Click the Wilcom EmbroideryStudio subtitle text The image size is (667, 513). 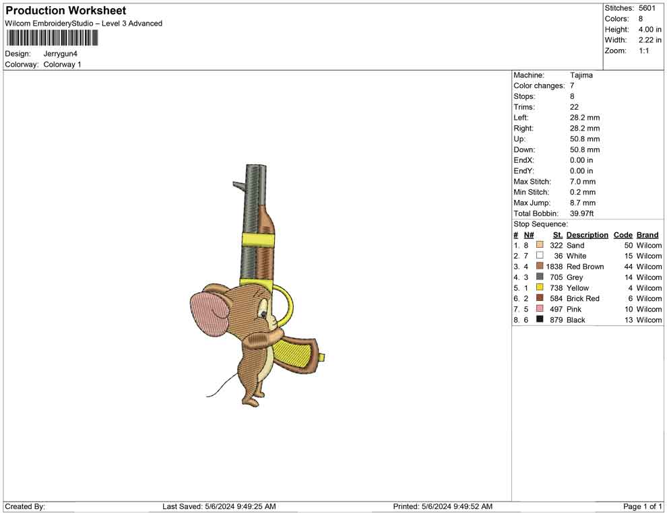coord(84,24)
